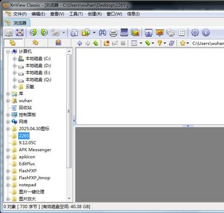The height and width of the screenshot is (213, 224).
Task: Expand the 本地磁盘 (E:) node
Action: point(14,72)
